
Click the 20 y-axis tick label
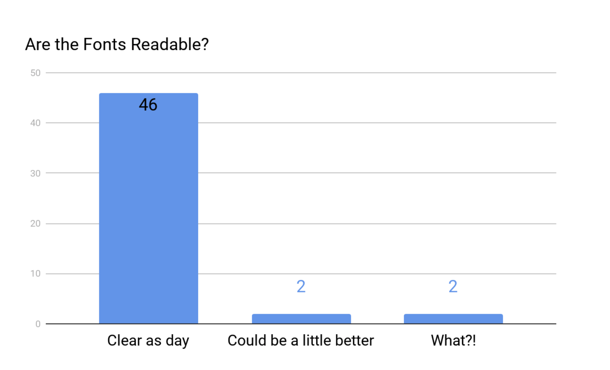pyautogui.click(x=35, y=224)
